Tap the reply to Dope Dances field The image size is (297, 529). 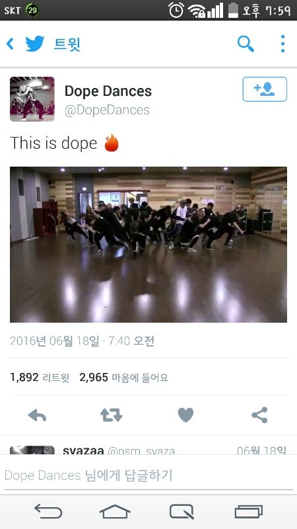(148, 475)
